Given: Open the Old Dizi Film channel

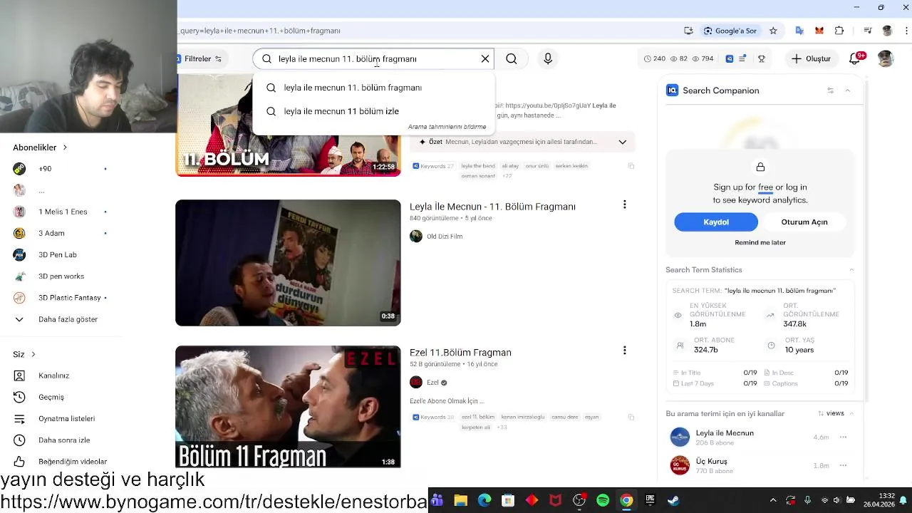Looking at the screenshot, I should point(444,236).
